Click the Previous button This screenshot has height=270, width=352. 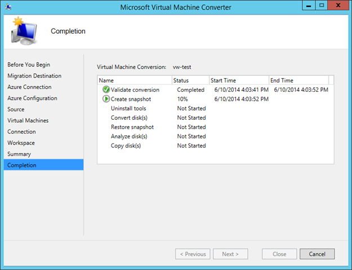coord(193,254)
